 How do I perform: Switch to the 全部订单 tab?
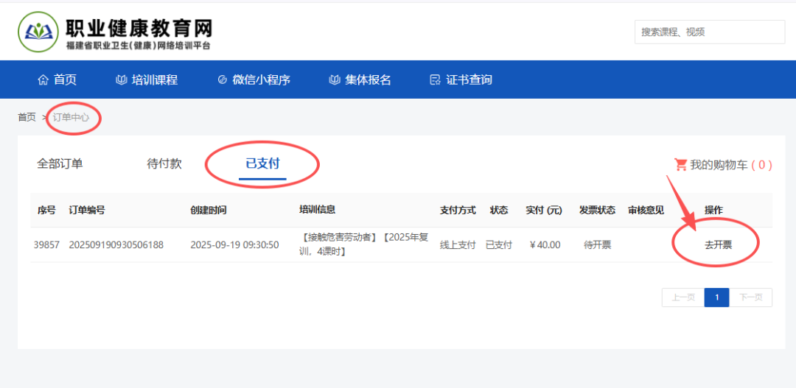point(60,163)
